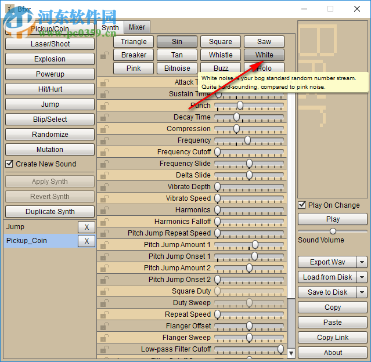Toggle the lock icon beside Flanger Sweep
The image size is (371, 362).
point(105,338)
